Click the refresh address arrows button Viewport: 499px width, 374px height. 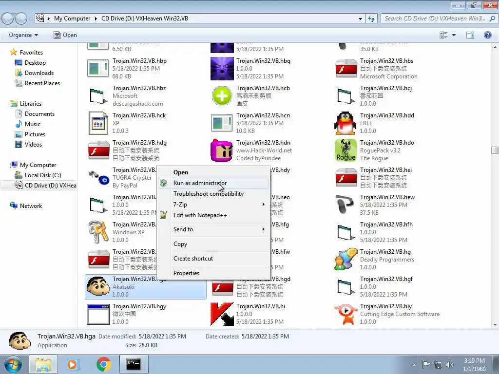[371, 19]
